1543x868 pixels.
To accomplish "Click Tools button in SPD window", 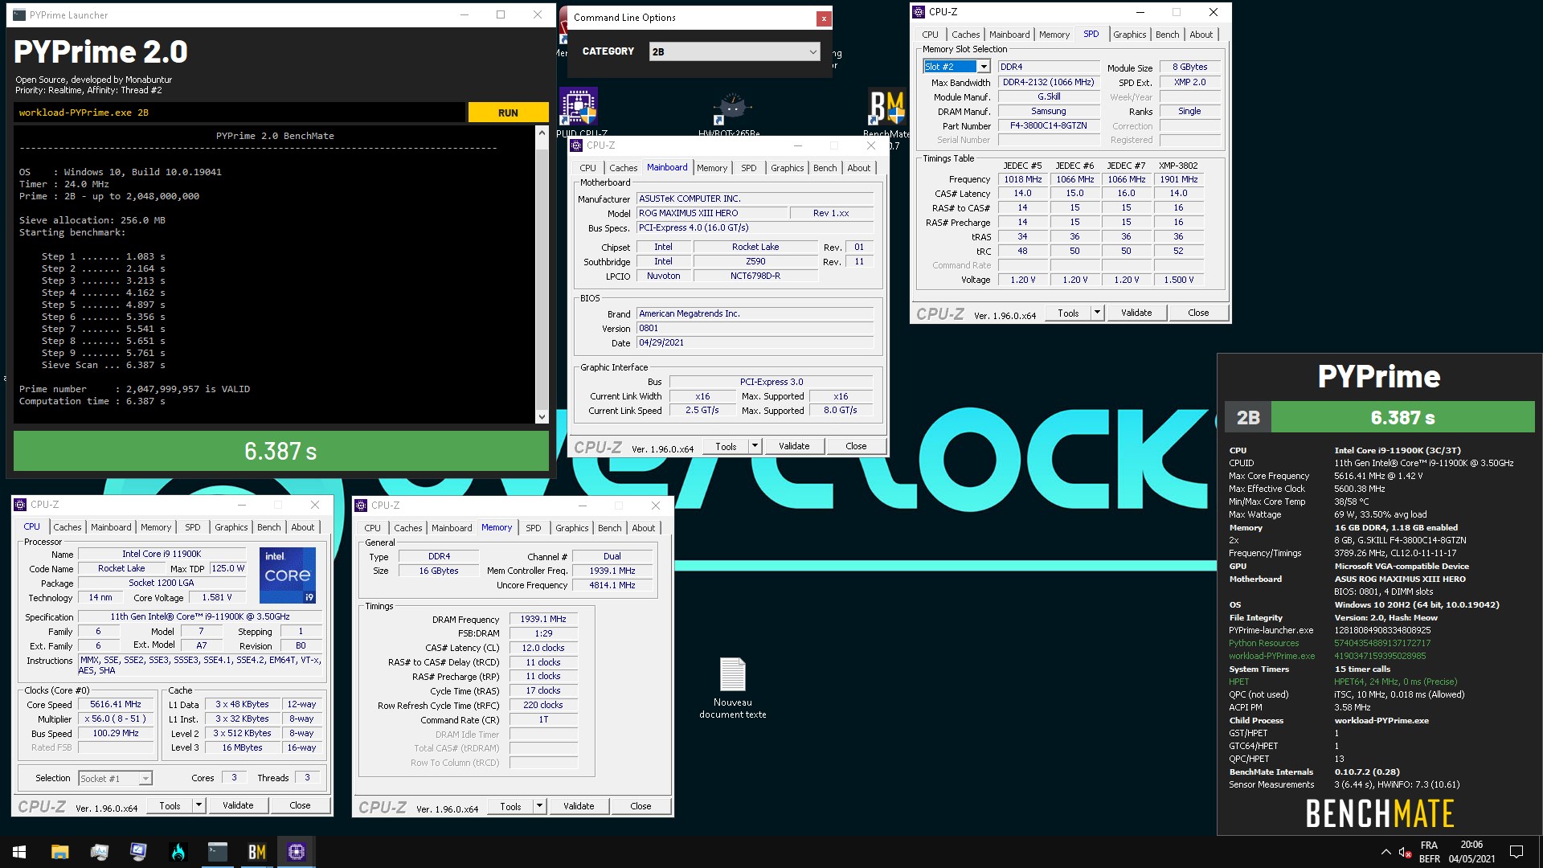I will click(x=1068, y=313).
